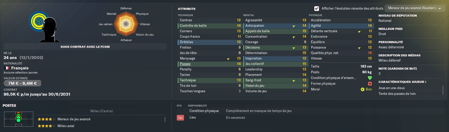Click the player traits list scrollbar

(443, 90)
